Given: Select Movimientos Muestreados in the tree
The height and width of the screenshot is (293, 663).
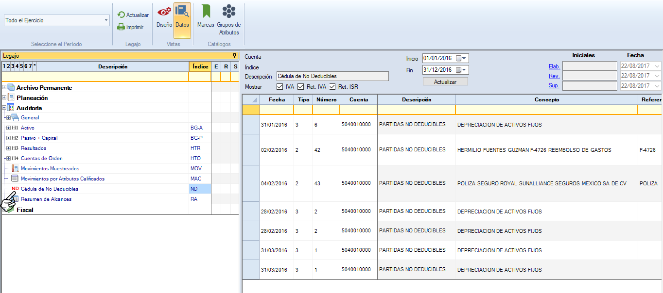Looking at the screenshot, I should point(50,169).
